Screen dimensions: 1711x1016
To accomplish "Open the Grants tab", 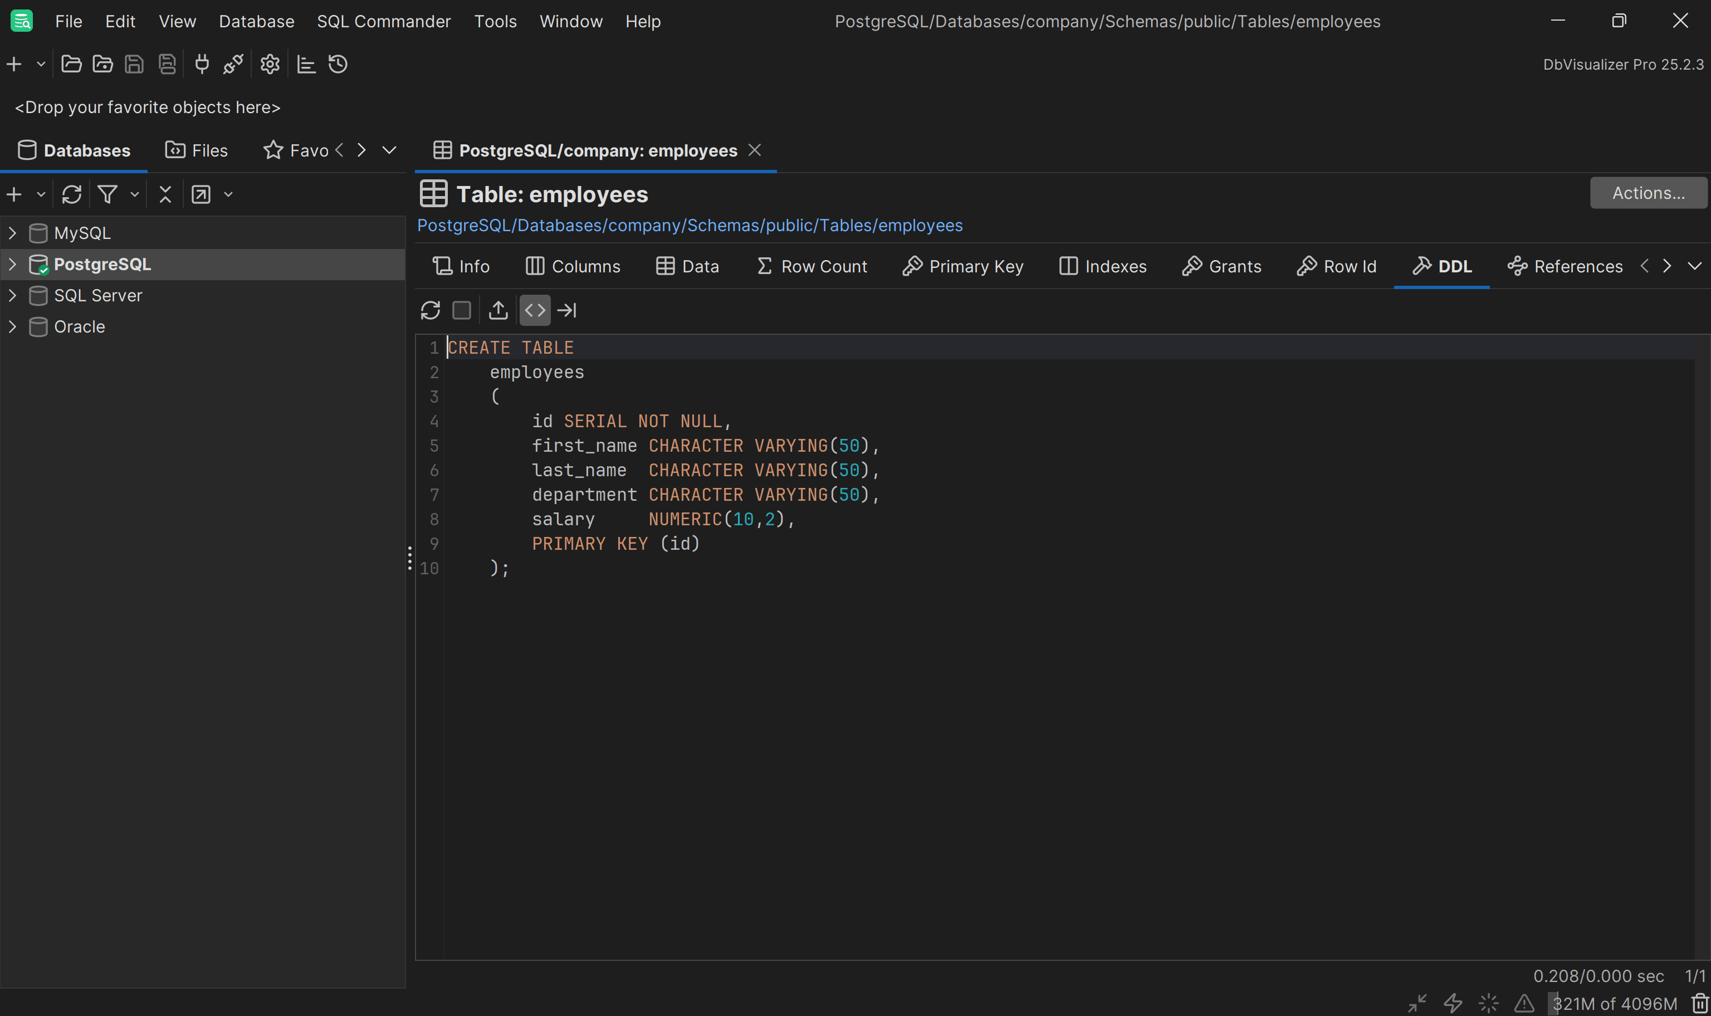I will 1221,266.
